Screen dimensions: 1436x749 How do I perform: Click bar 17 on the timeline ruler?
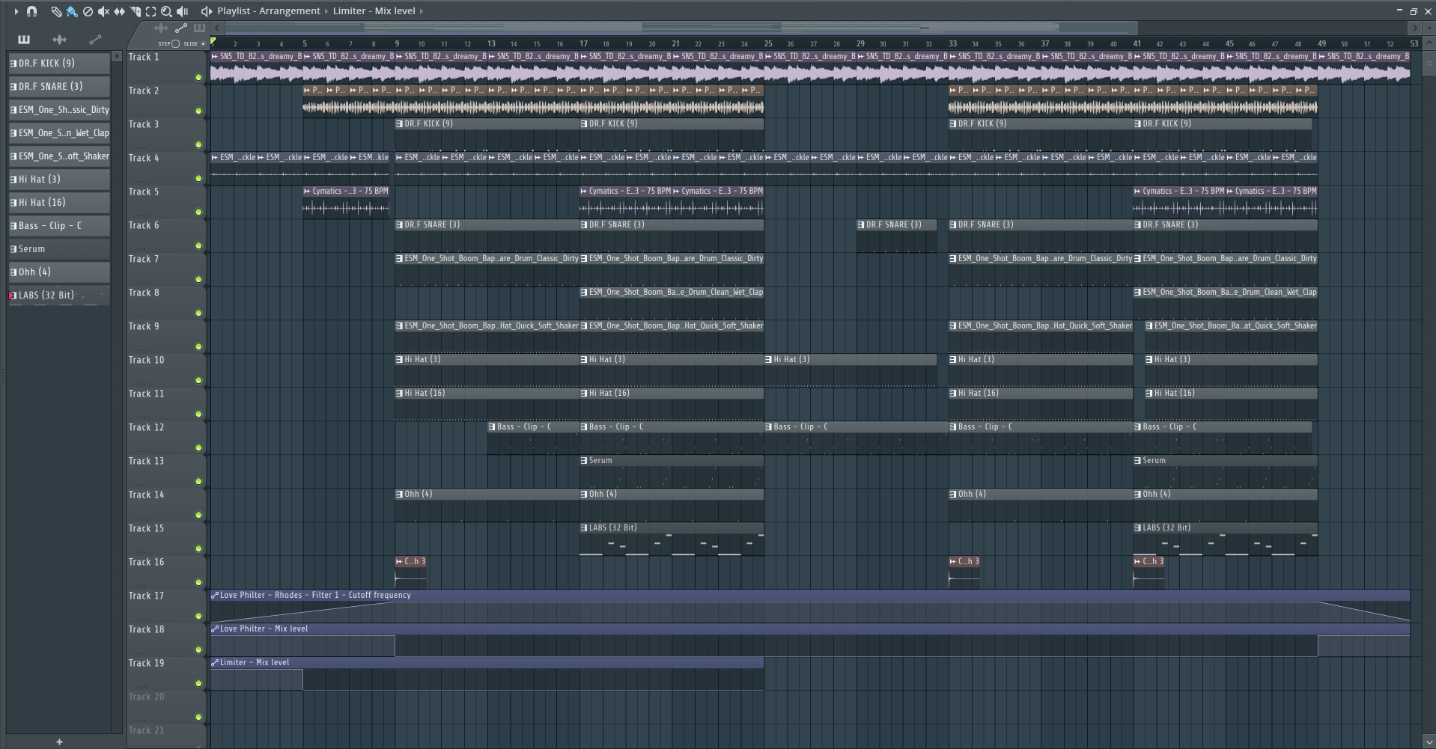(583, 43)
